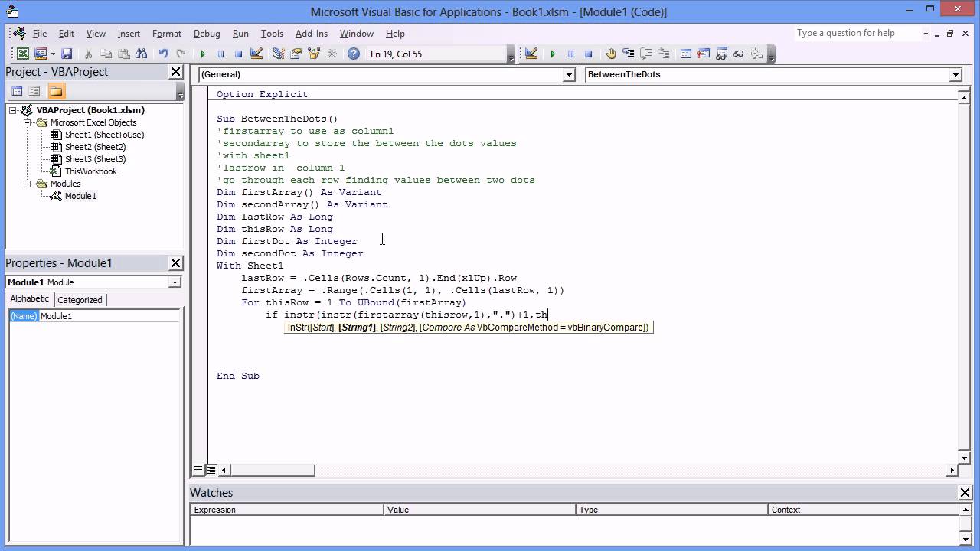Click the (Name) property row
Screen dimensions: 980x551
[x=93, y=316]
